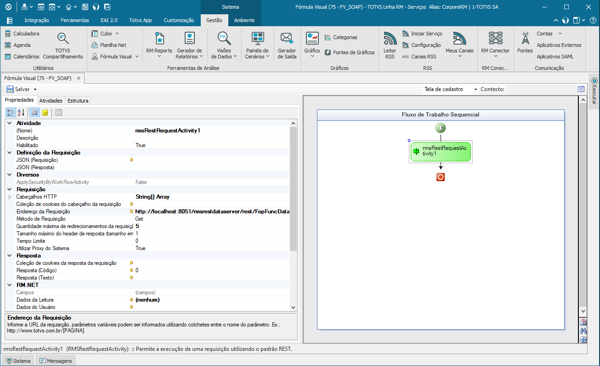The width and height of the screenshot is (600, 366).
Task: Click the Salvar button
Action: pos(18,89)
